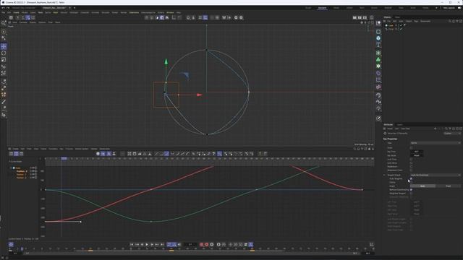Open the Functions menu in timeline

point(53,149)
